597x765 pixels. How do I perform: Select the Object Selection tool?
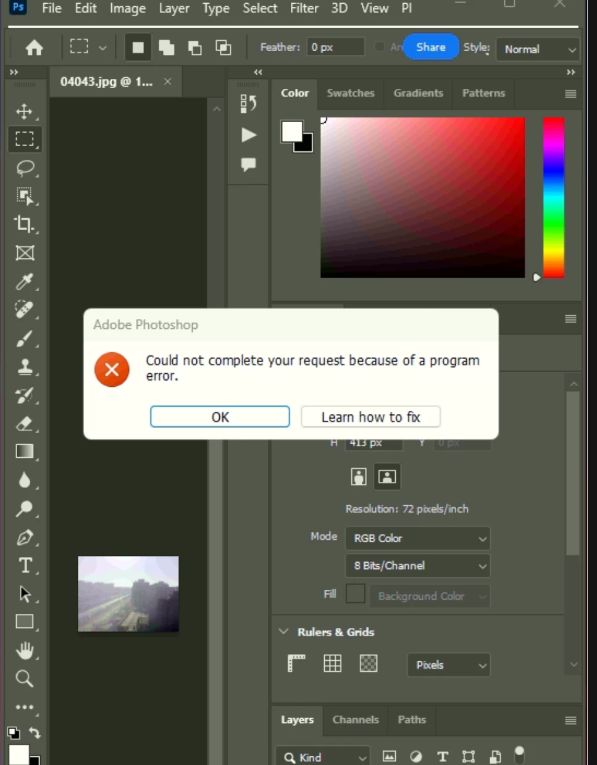[x=25, y=196]
